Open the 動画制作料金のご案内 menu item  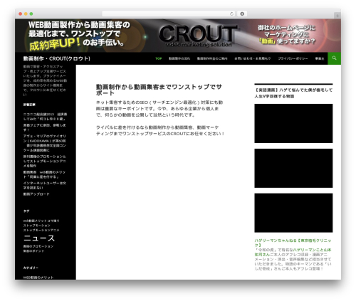pos(212,58)
